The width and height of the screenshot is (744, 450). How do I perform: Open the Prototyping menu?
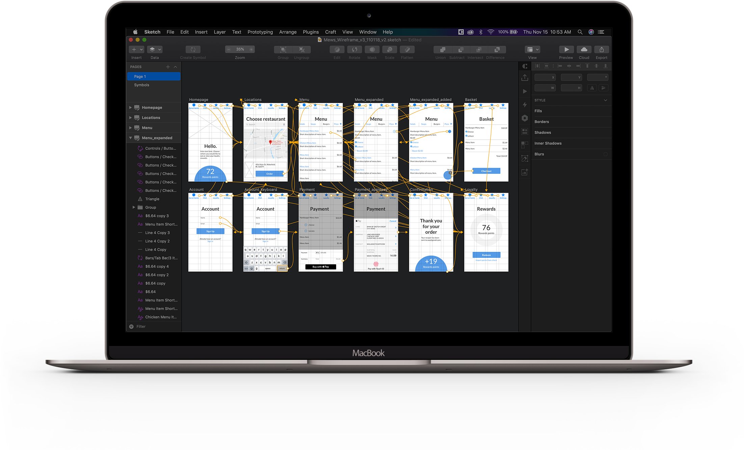point(260,32)
